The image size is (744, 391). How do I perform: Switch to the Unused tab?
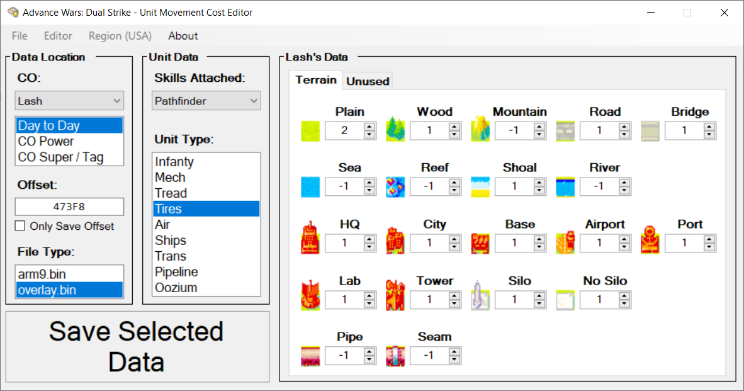click(x=368, y=81)
